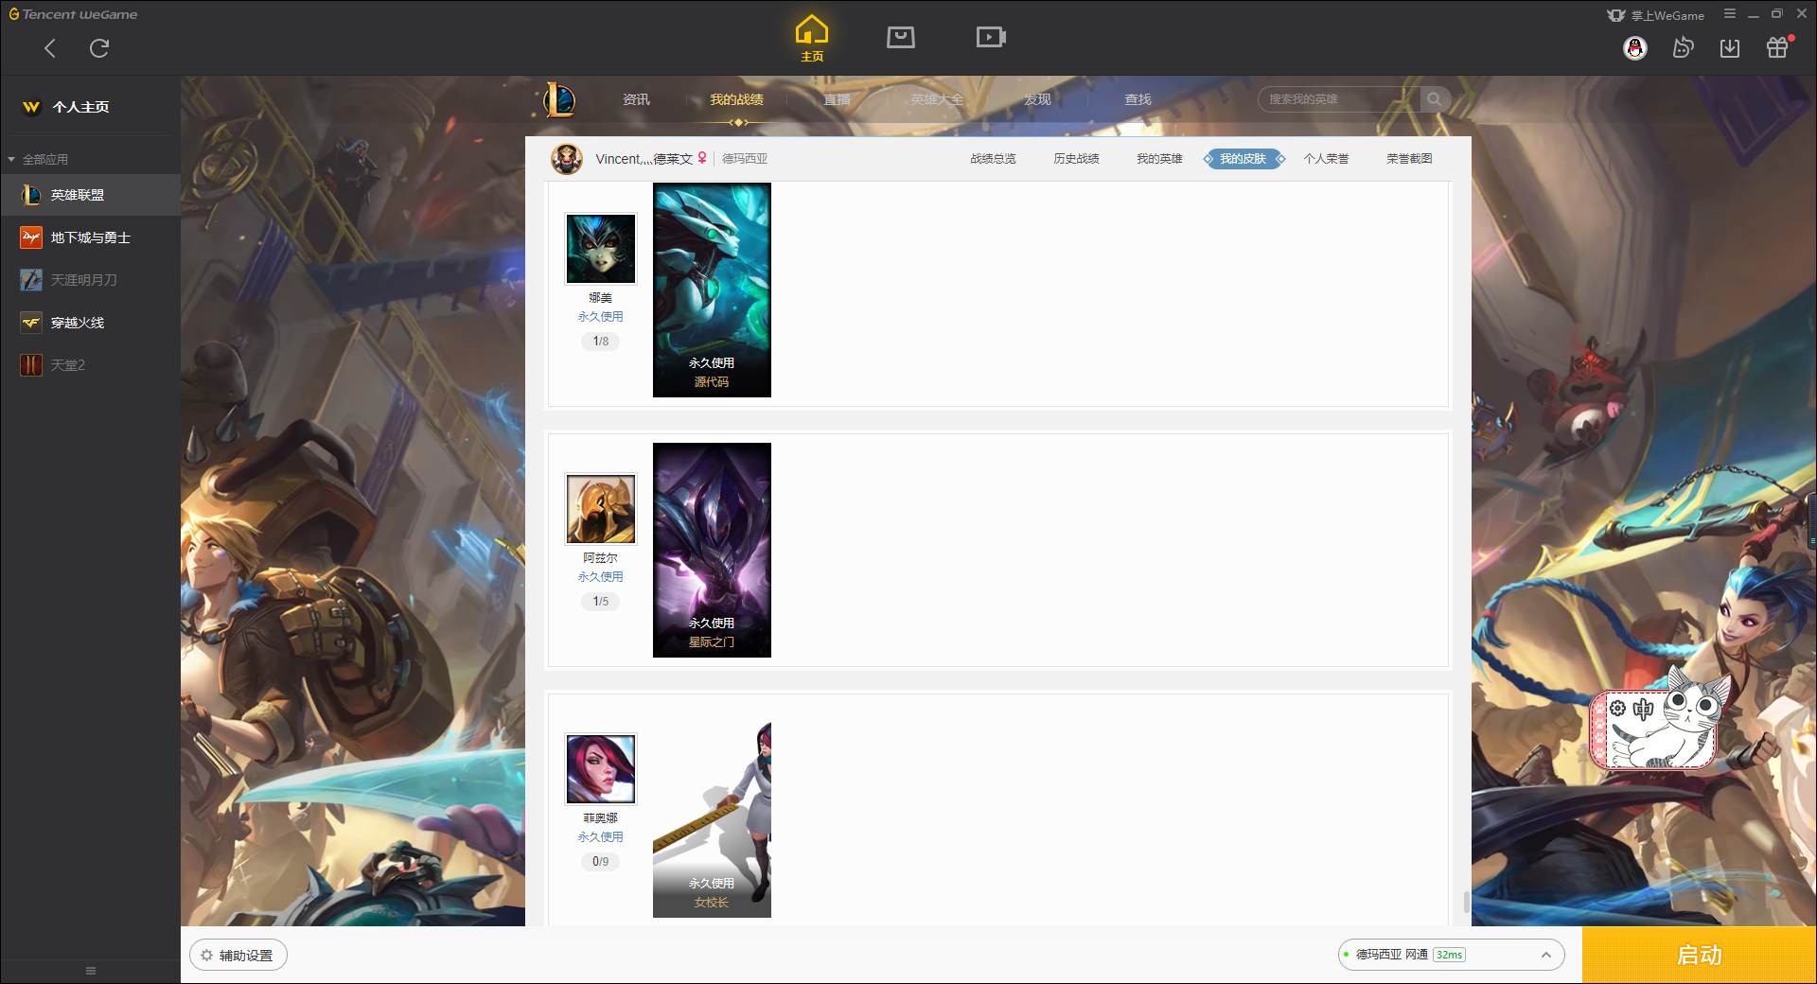This screenshot has width=1817, height=984.
Task: Click the 0/9 skin count badge
Action: [x=601, y=862]
